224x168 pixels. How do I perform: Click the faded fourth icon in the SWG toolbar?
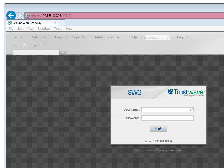pos(46,45)
